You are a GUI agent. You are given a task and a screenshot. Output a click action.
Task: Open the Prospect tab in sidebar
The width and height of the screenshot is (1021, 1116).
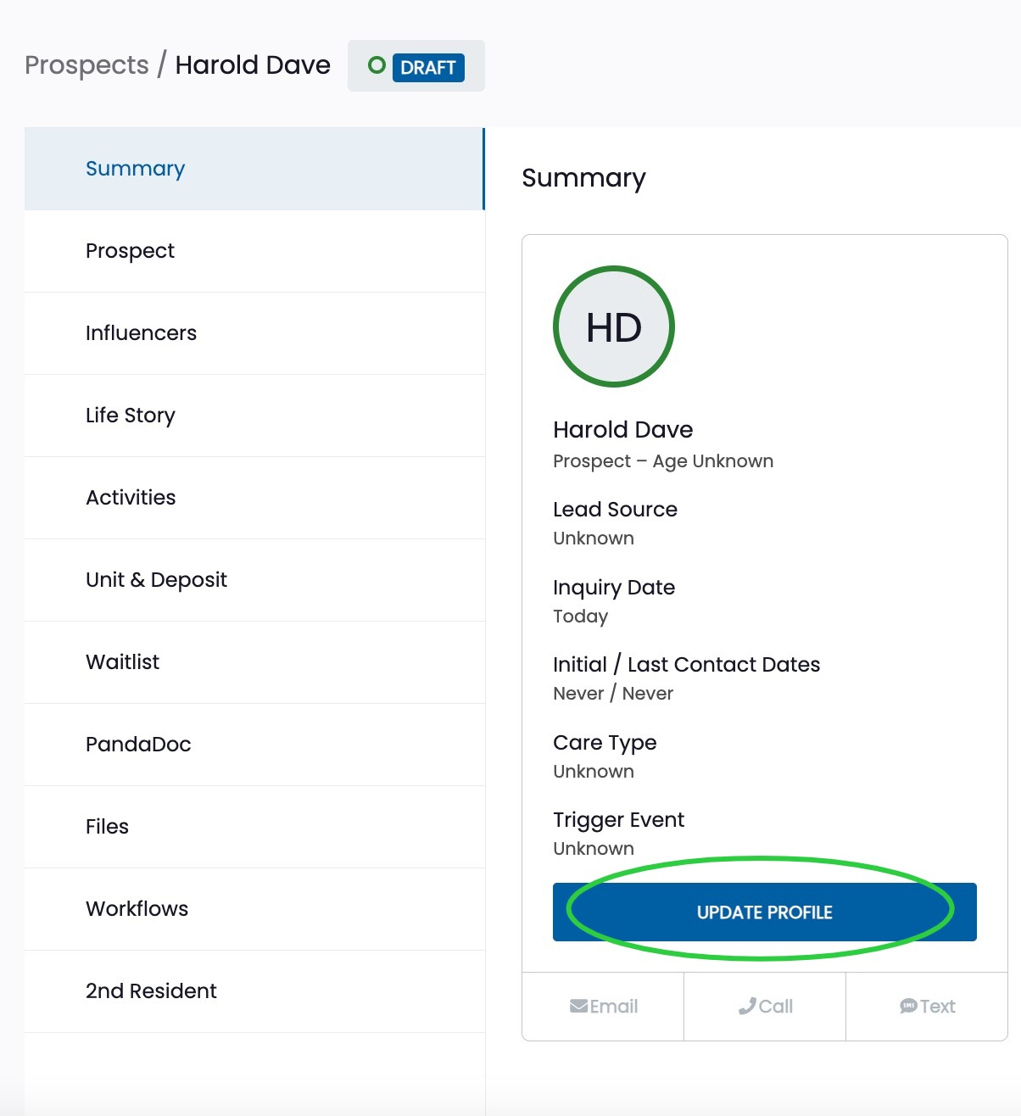pos(254,251)
